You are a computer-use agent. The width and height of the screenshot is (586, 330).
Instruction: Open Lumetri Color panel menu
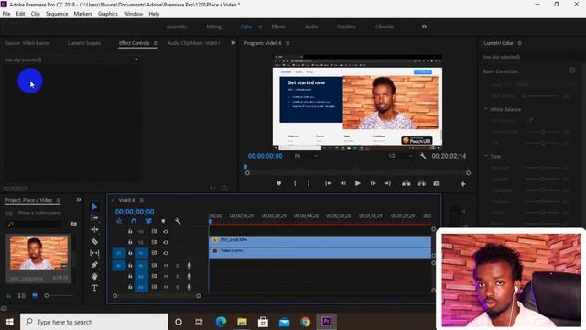(520, 43)
